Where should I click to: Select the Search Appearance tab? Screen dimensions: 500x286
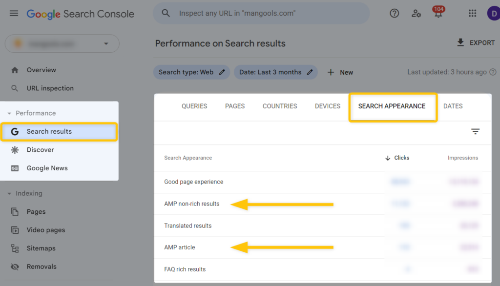392,106
